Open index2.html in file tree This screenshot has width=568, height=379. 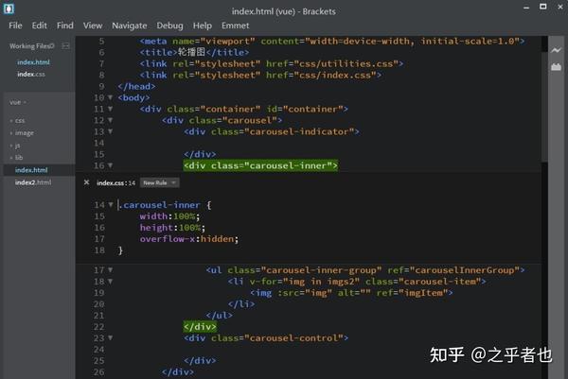click(33, 182)
